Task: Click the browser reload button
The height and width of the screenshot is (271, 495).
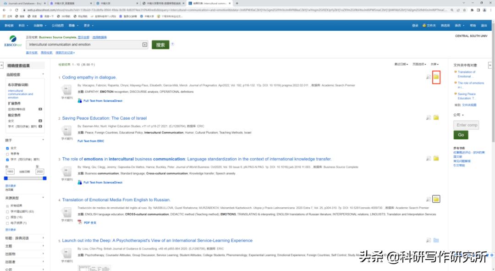Action: tap(17, 10)
